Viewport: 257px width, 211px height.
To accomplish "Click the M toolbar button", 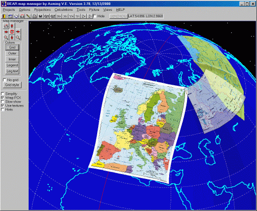I will [40, 16].
